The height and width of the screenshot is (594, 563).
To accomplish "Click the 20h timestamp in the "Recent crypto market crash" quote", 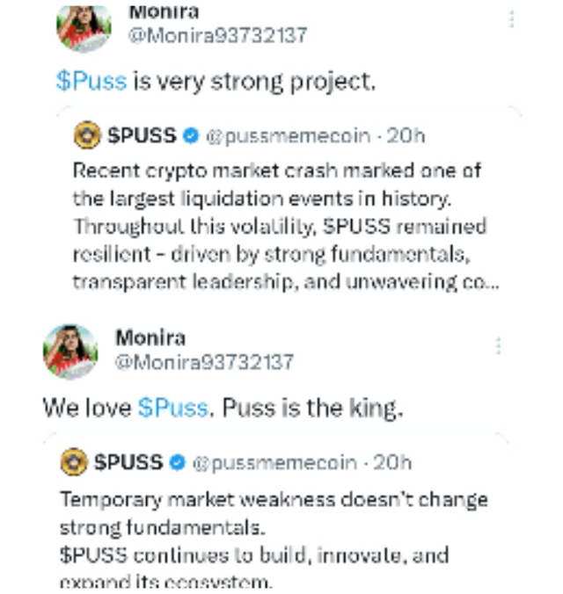I will [406, 136].
